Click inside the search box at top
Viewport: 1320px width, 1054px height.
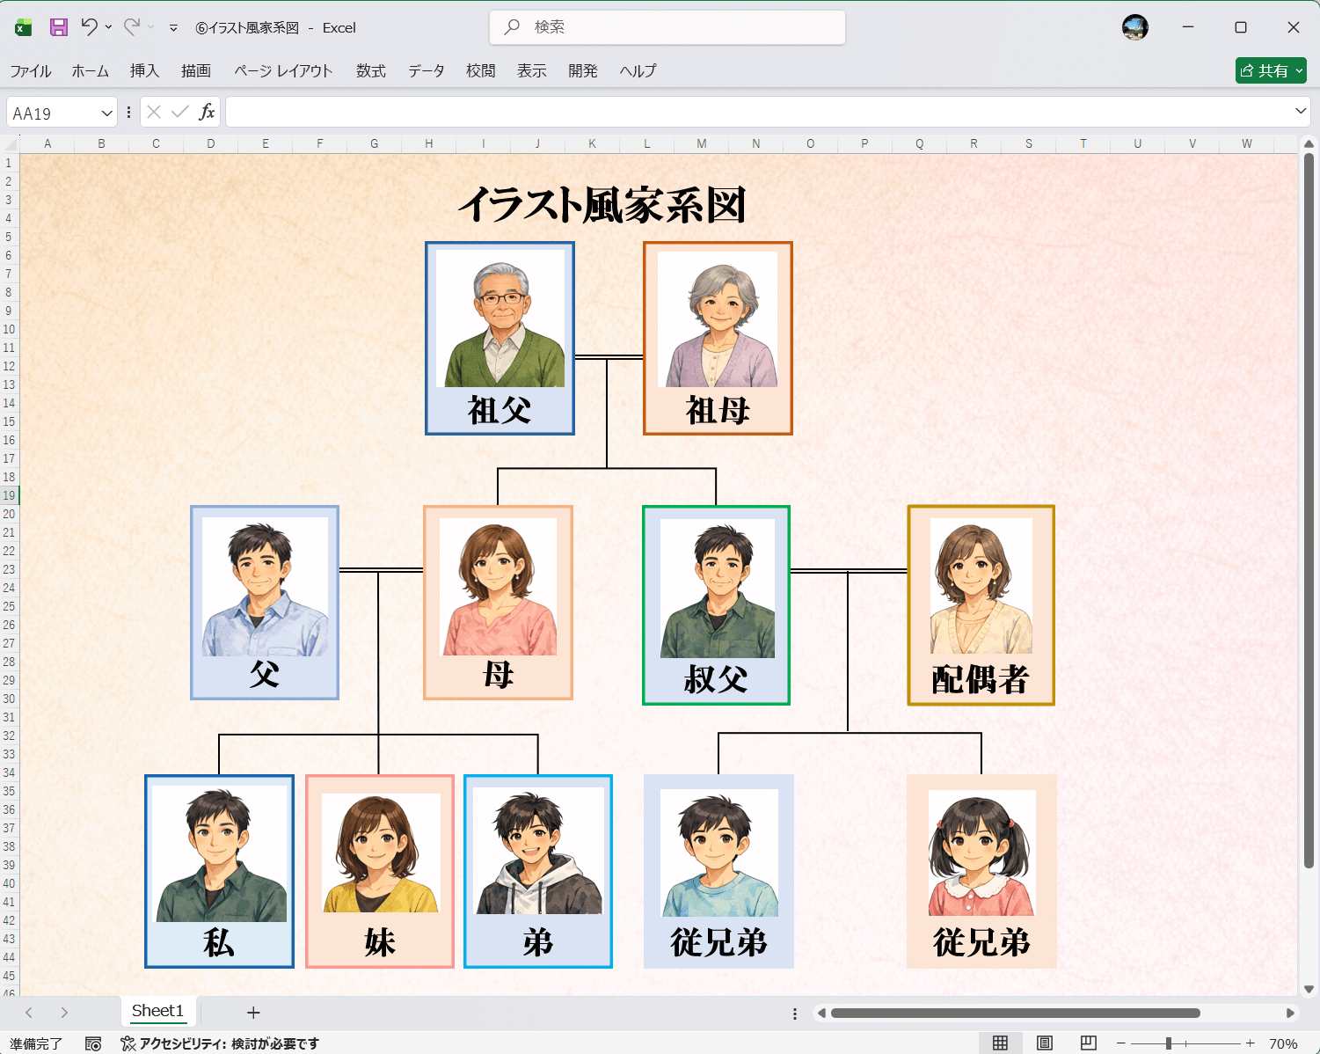(667, 27)
